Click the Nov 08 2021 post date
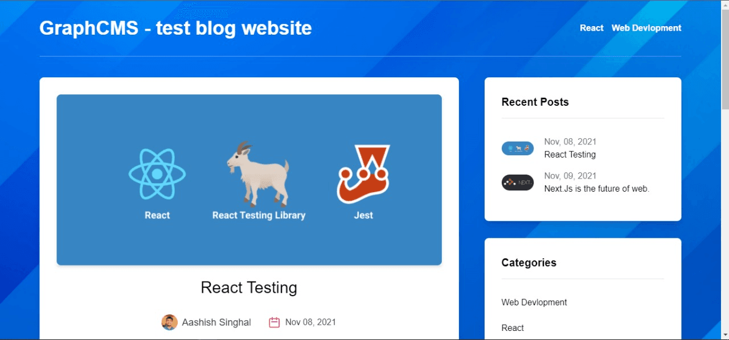This screenshot has height=340, width=729. click(310, 322)
